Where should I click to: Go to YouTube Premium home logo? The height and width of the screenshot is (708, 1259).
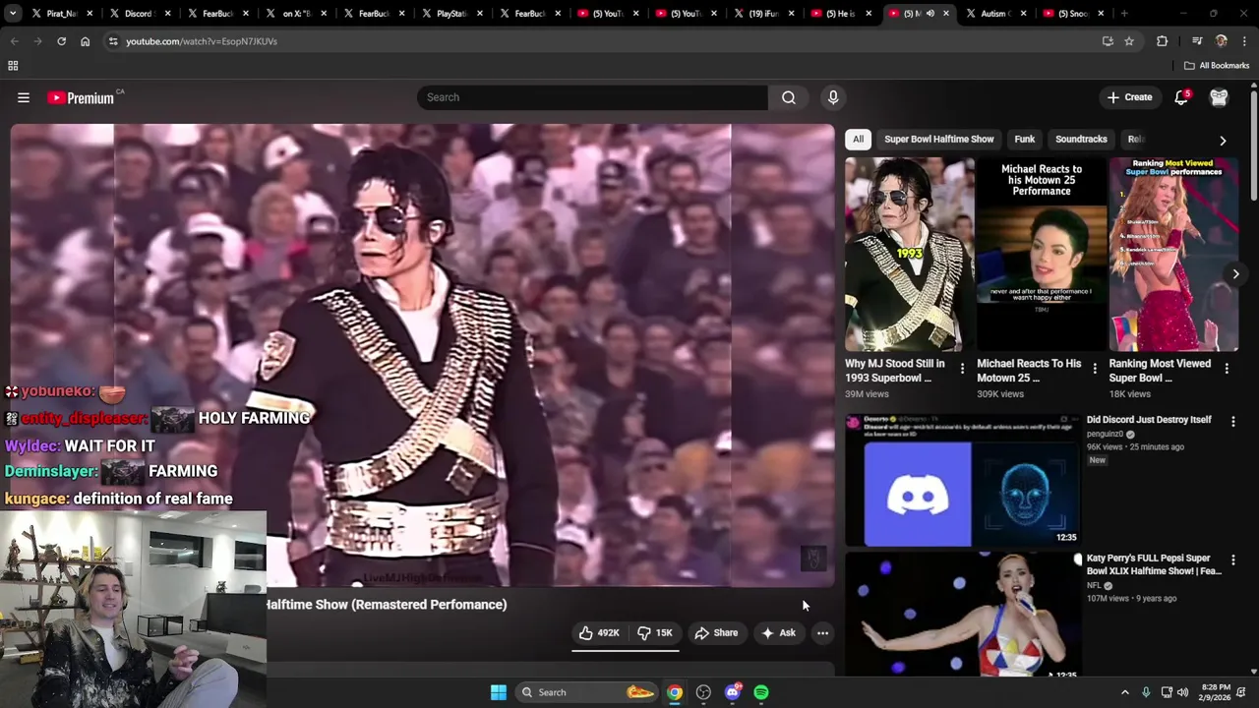81,97
